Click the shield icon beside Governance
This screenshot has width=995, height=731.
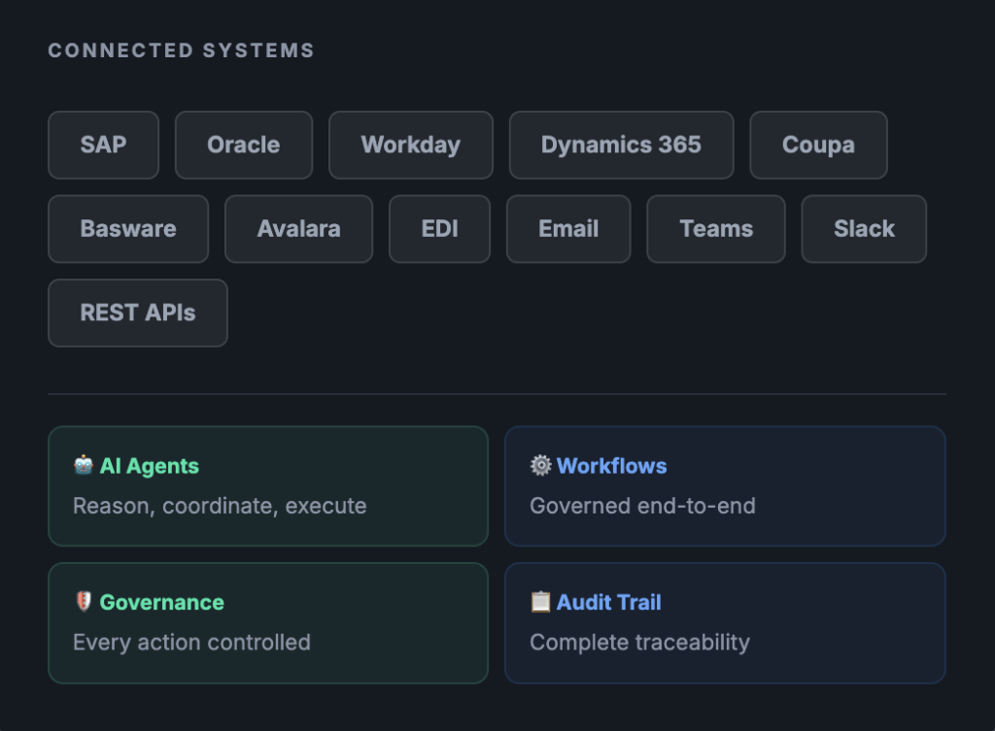tap(84, 602)
